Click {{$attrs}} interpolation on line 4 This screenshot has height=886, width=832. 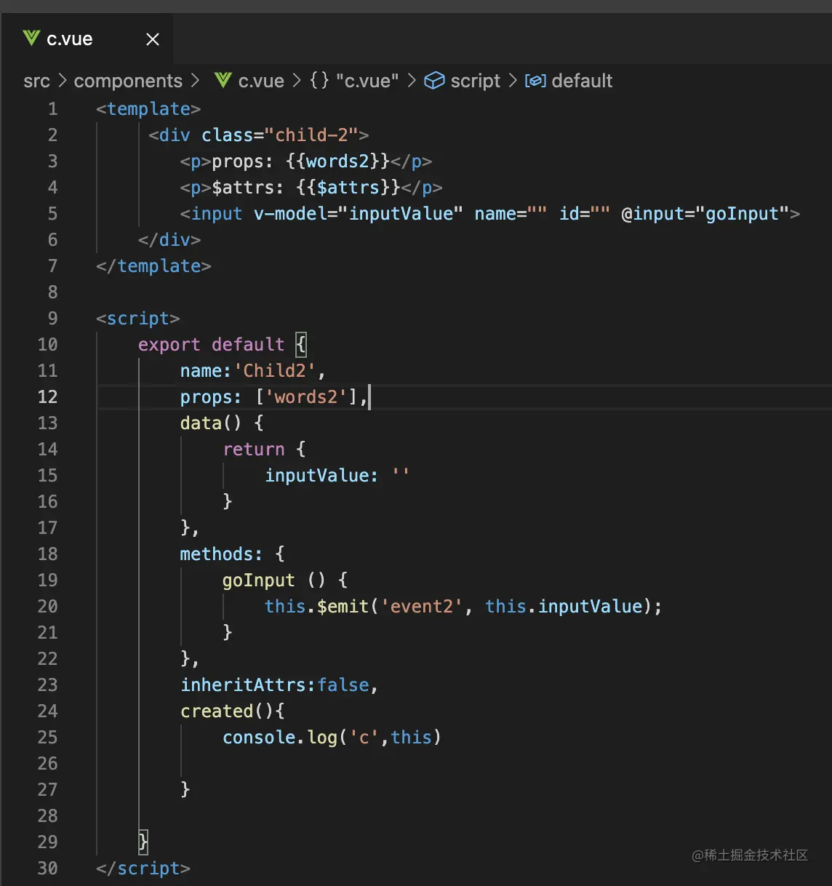click(348, 188)
